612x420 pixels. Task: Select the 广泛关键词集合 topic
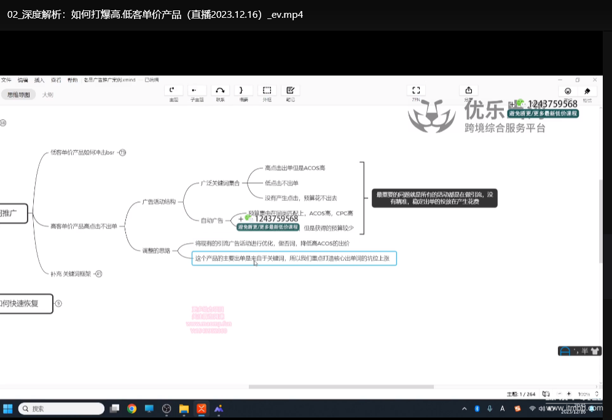pyautogui.click(x=220, y=183)
